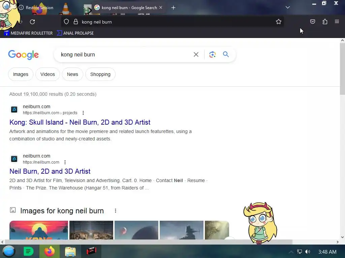Switch to the Restore Session tab
The height and width of the screenshot is (258, 345).
point(39,8)
